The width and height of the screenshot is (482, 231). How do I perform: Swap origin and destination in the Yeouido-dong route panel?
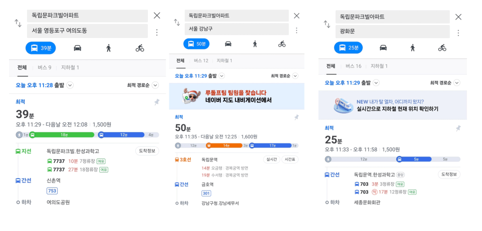pyautogui.click(x=18, y=23)
